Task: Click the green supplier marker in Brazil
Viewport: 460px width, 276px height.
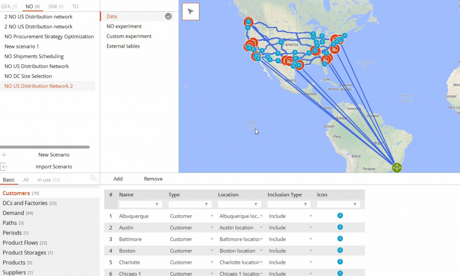Action: tap(396, 168)
